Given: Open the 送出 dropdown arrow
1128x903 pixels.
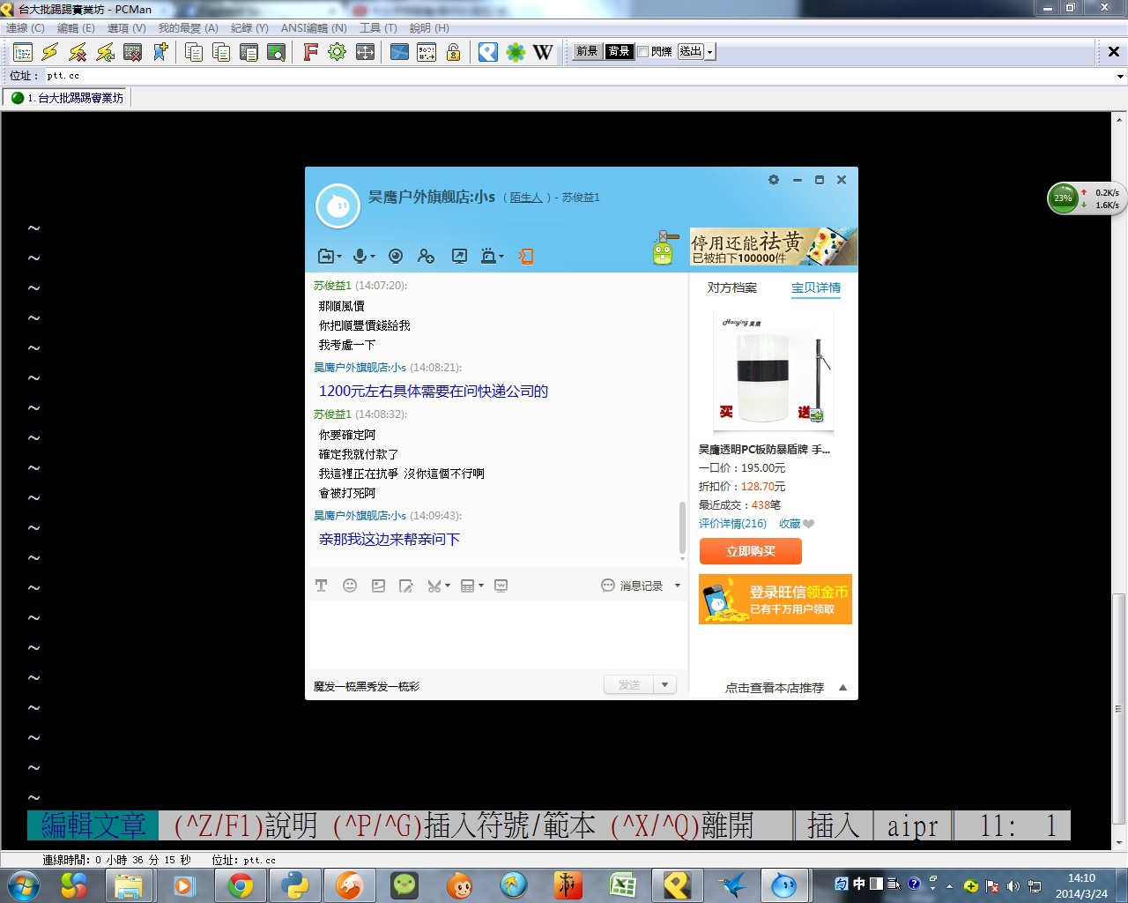Looking at the screenshot, I should [x=710, y=52].
